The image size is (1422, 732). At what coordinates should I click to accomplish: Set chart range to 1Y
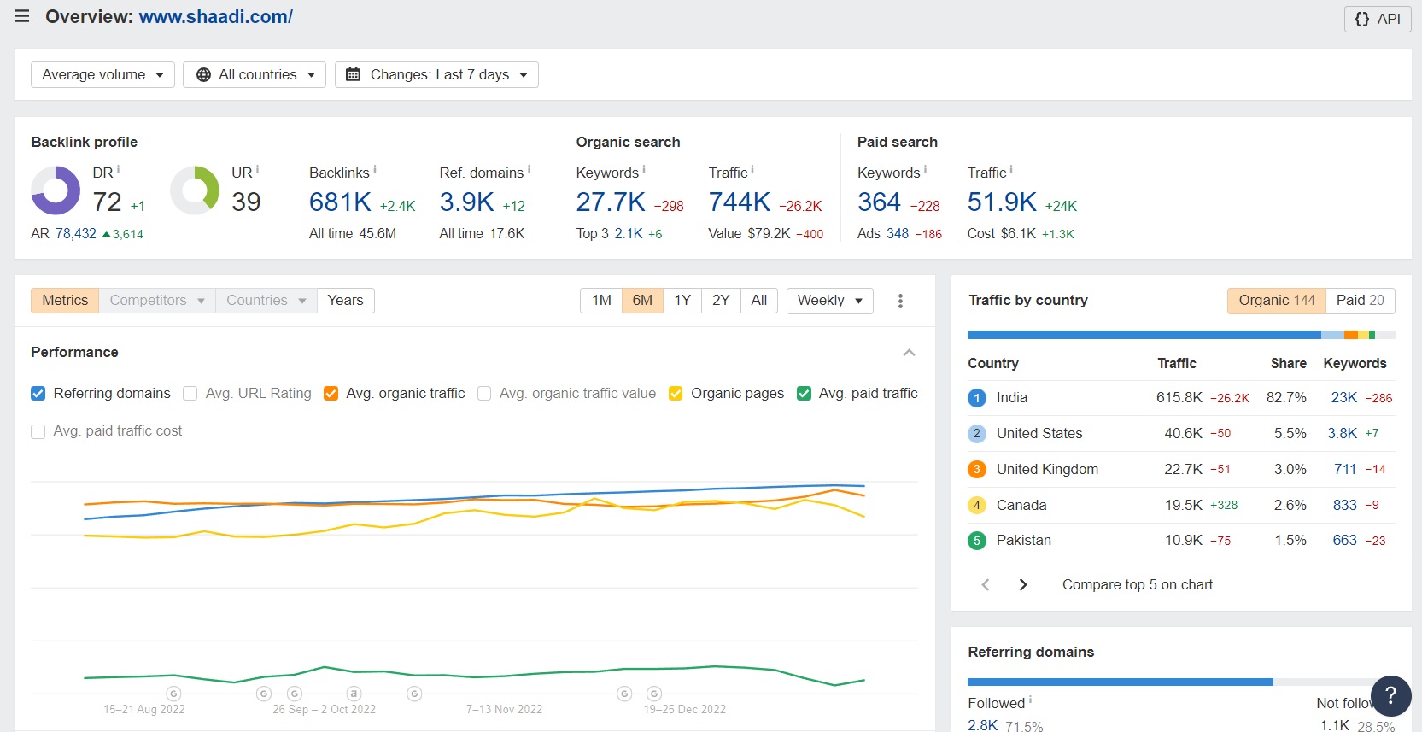pyautogui.click(x=682, y=300)
